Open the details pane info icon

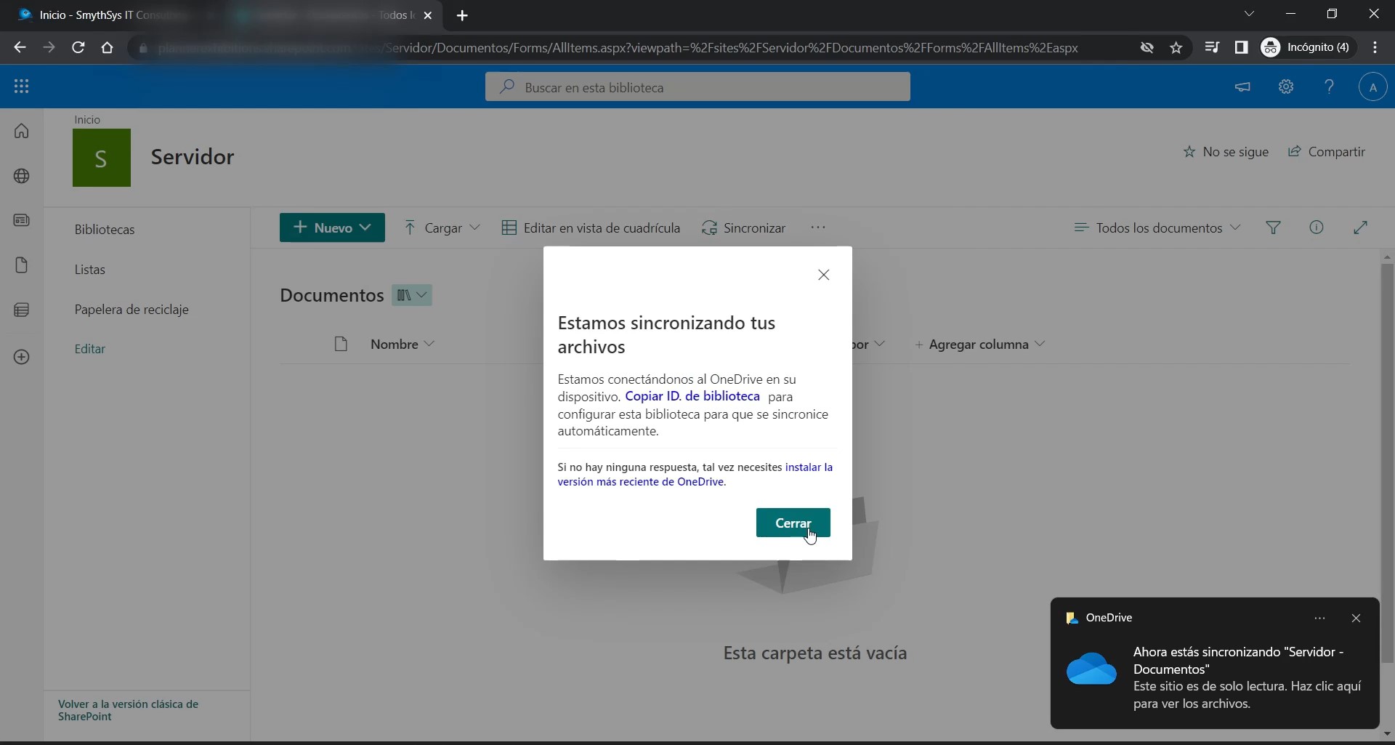coord(1316,227)
